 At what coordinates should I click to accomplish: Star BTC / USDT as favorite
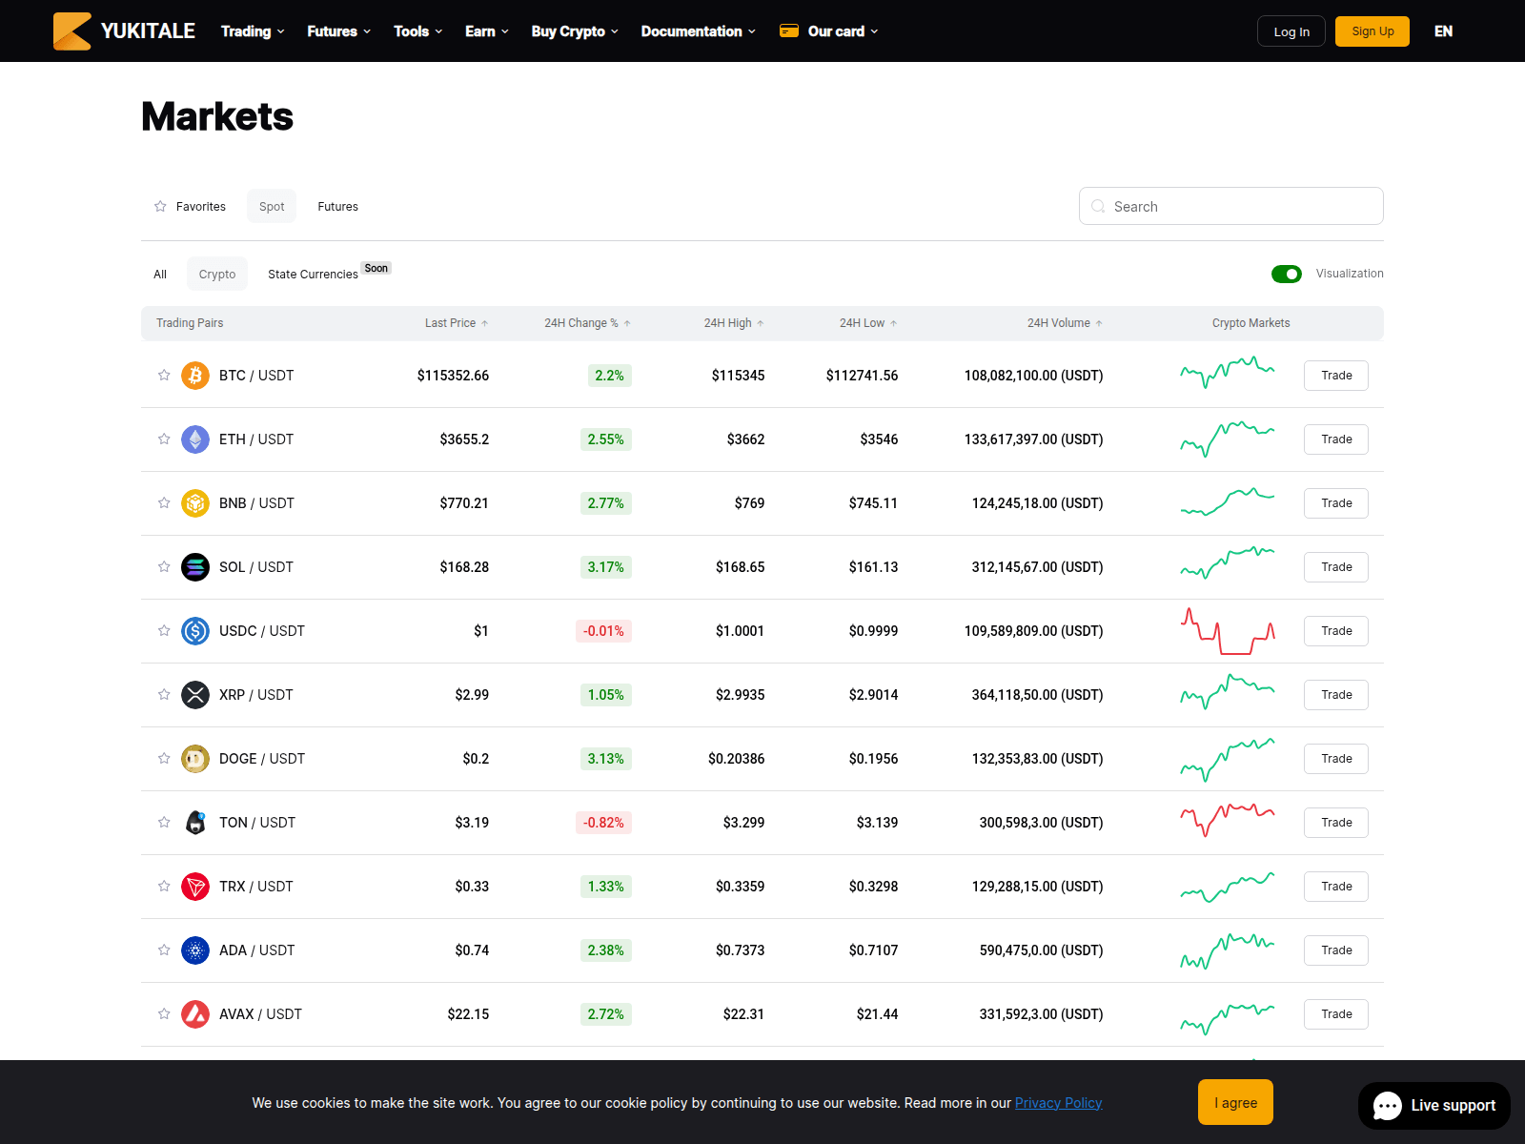[x=164, y=376]
